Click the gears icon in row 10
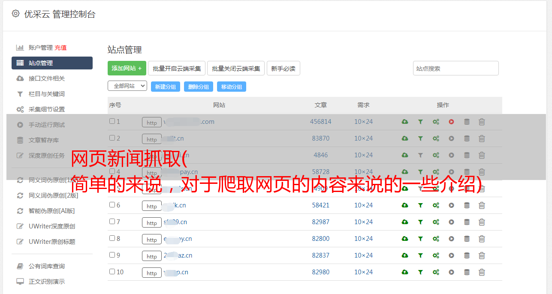This screenshot has width=552, height=294. 436,272
